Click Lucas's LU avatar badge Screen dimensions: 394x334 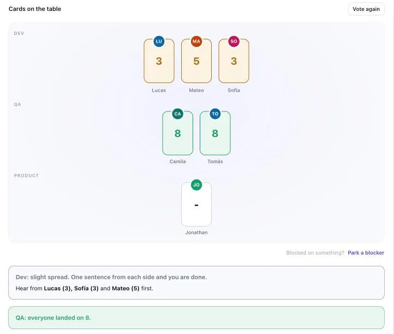(x=159, y=41)
